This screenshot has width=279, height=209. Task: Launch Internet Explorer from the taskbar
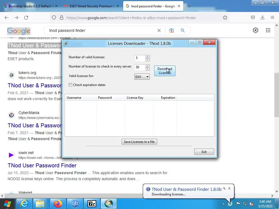pyautogui.click(x=24, y=204)
